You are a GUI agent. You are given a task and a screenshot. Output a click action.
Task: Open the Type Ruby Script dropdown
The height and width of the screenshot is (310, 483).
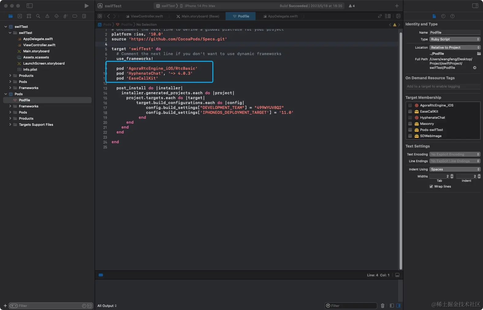455,39
